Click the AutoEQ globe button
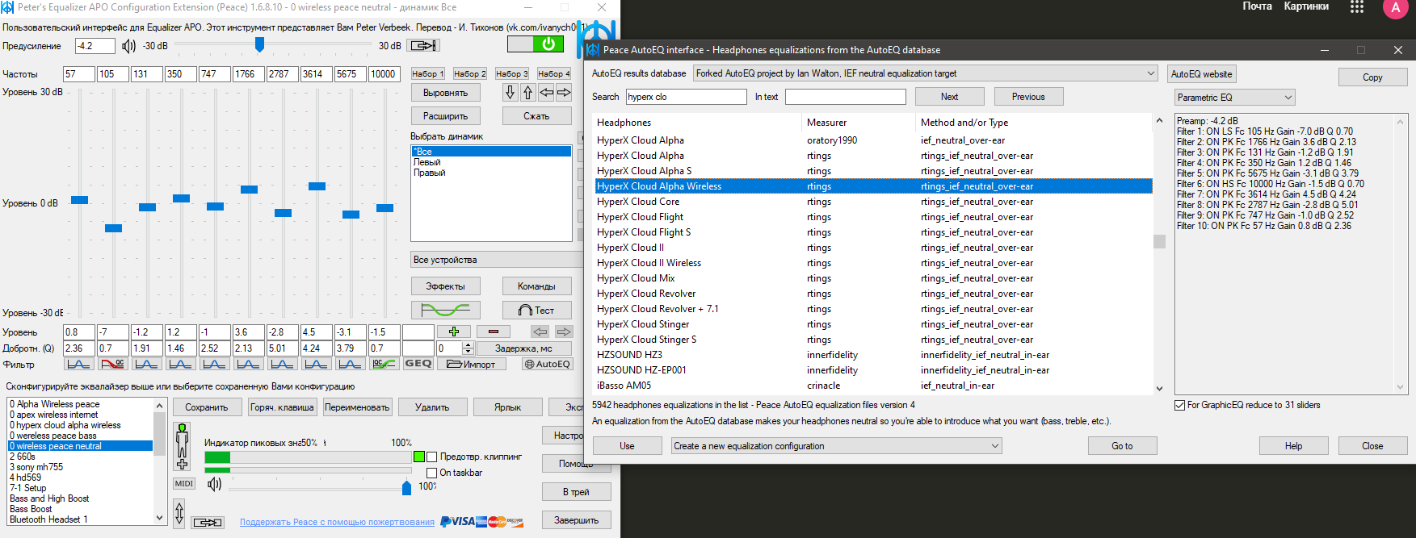This screenshot has height=538, width=1416. (x=547, y=364)
